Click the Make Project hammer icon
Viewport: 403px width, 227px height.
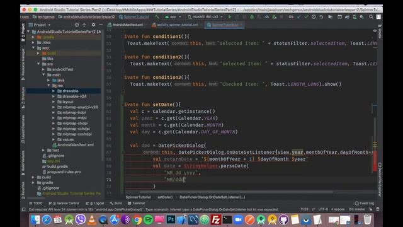(x=157, y=17)
